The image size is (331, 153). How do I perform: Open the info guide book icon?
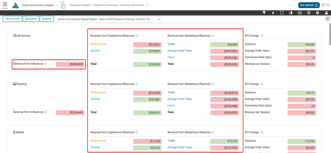[300, 13]
